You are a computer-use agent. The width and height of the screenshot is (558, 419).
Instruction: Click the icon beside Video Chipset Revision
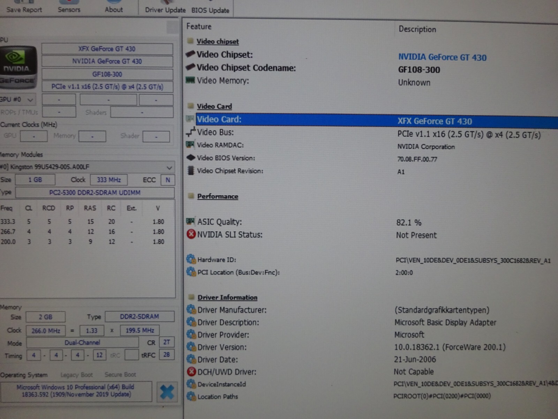pyautogui.click(x=190, y=170)
